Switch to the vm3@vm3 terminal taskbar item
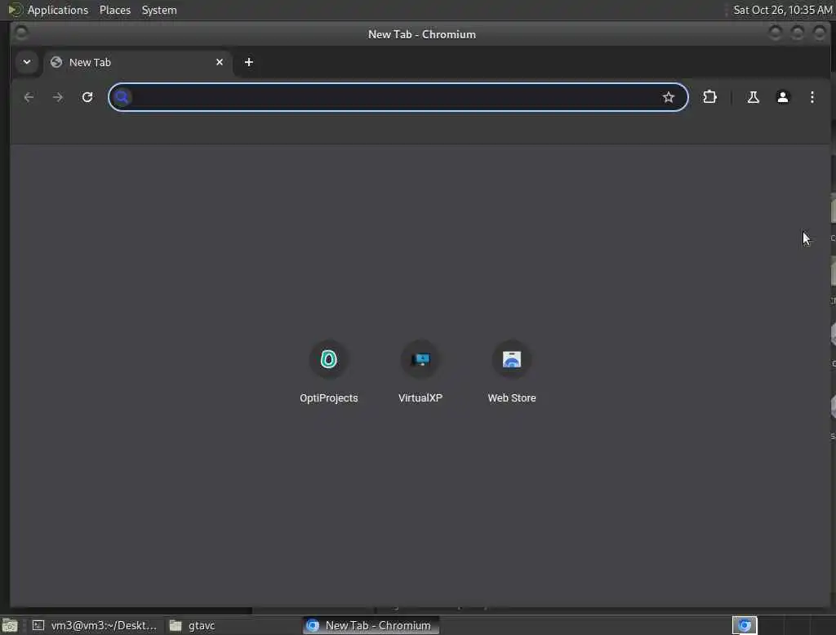836x635 pixels. [95, 625]
